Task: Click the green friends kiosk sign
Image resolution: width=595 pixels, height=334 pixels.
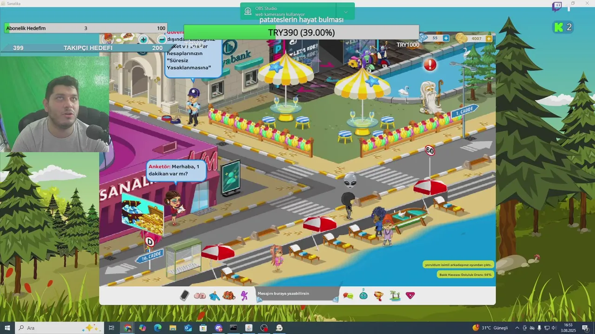Action: coord(231,178)
